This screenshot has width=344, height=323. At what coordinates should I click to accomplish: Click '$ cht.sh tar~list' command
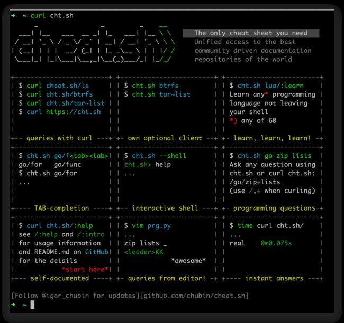(x=157, y=94)
